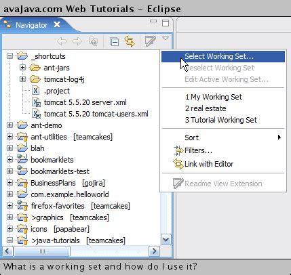Close the Navigator view tab

point(57,24)
